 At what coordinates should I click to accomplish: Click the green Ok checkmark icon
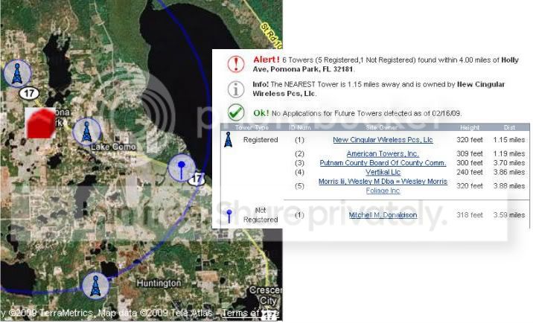click(x=235, y=112)
